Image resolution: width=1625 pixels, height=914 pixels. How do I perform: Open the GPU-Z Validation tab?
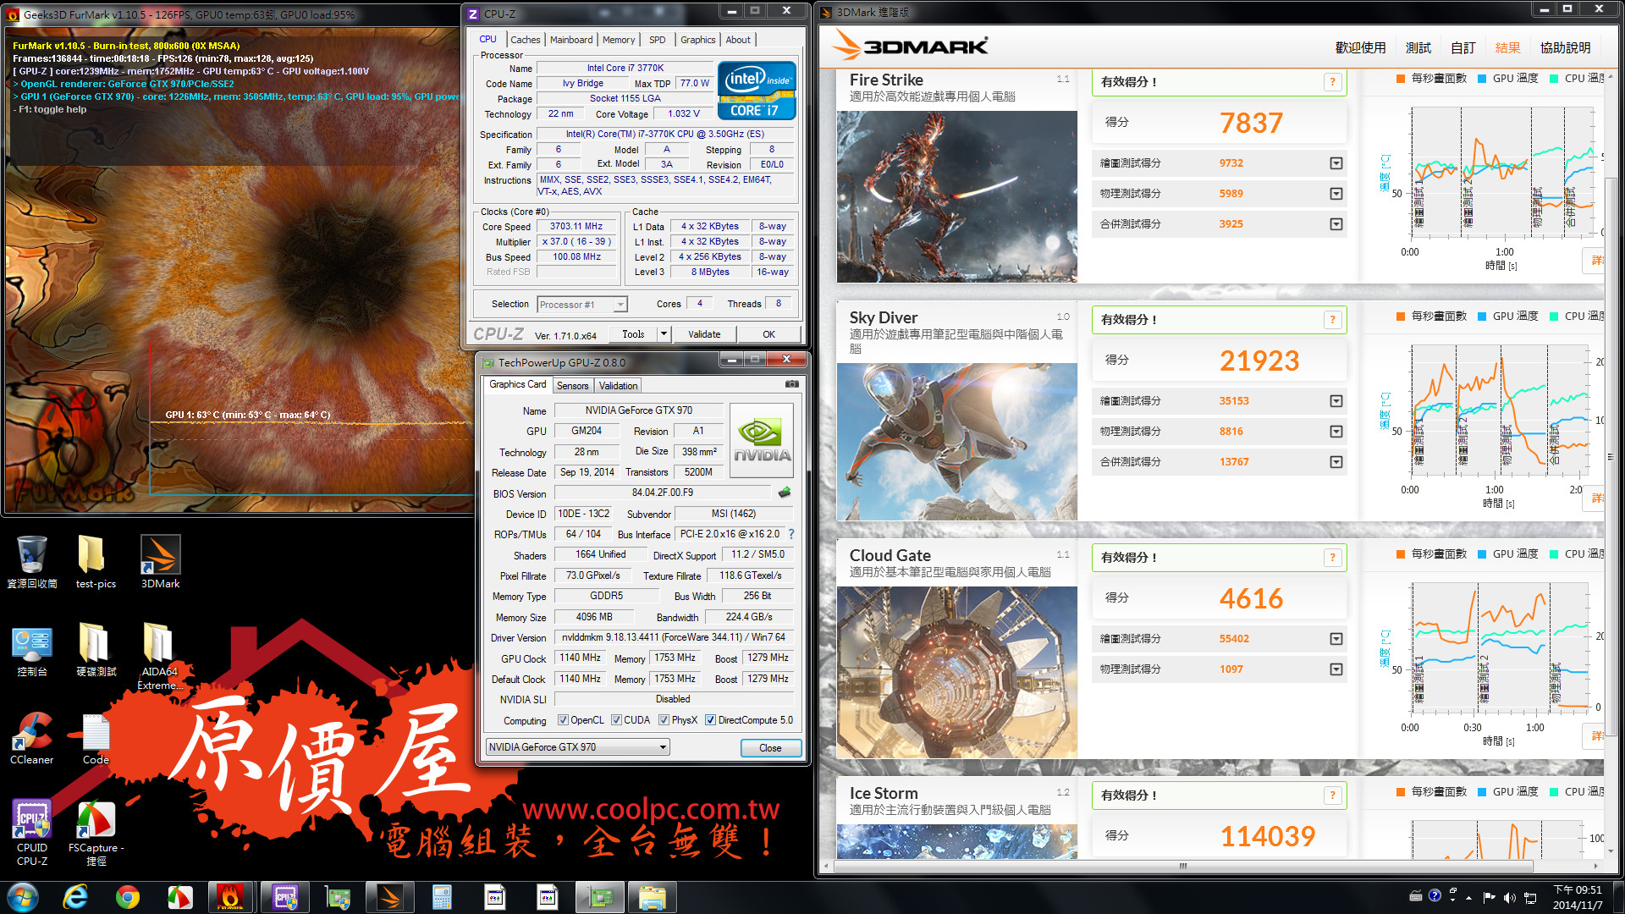pyautogui.click(x=618, y=385)
